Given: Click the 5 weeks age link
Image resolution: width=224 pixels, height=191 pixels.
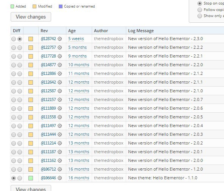Looking at the screenshot, I should (x=76, y=39).
